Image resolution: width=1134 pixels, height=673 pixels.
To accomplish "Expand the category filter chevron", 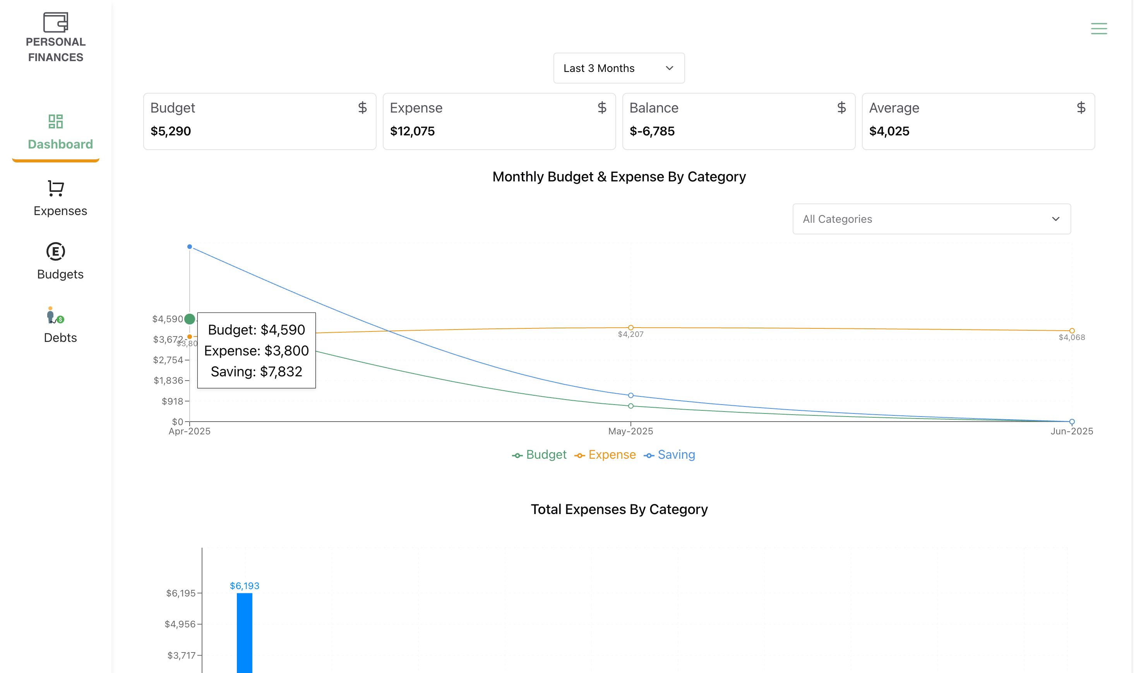I will pyautogui.click(x=1055, y=219).
